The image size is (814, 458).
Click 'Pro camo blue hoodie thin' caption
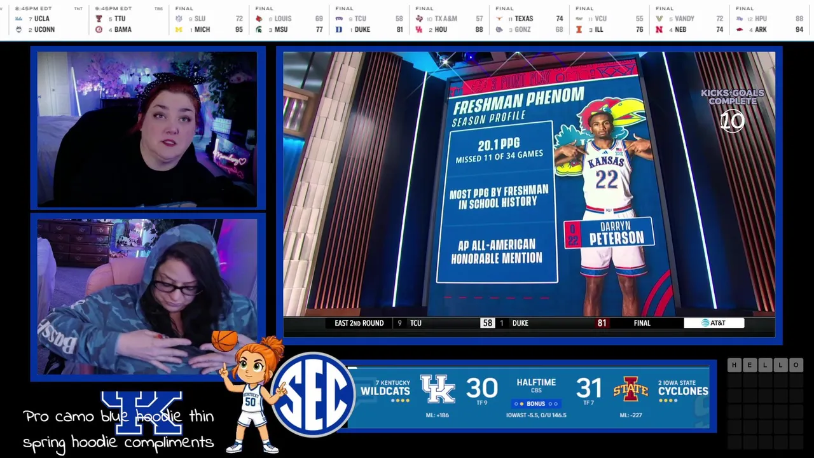pos(119,417)
